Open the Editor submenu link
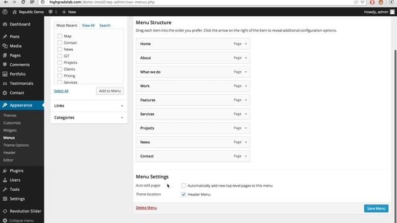The image size is (397, 223). coord(8,160)
